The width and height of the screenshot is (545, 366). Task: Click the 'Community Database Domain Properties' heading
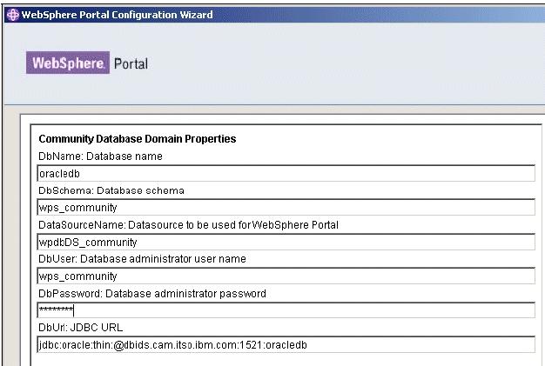point(138,139)
